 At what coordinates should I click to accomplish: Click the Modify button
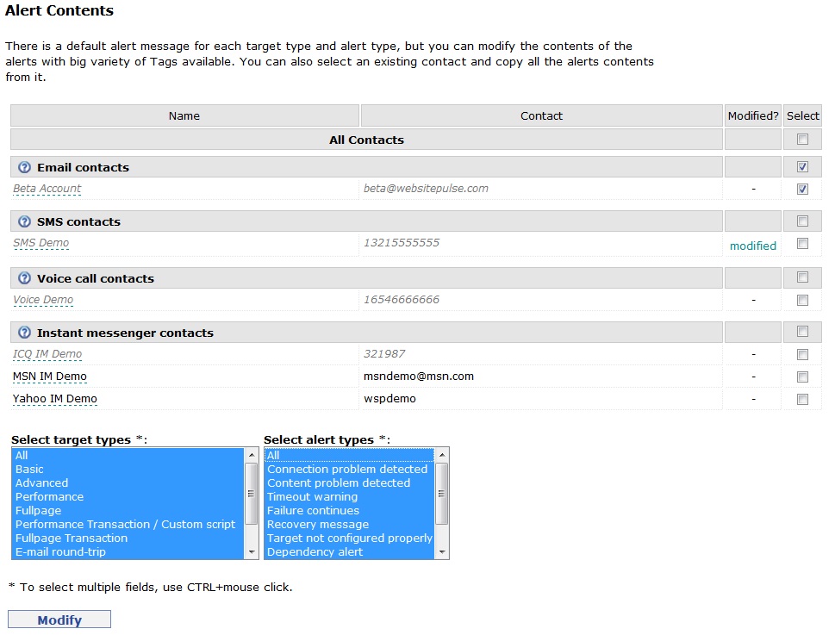pos(59,619)
